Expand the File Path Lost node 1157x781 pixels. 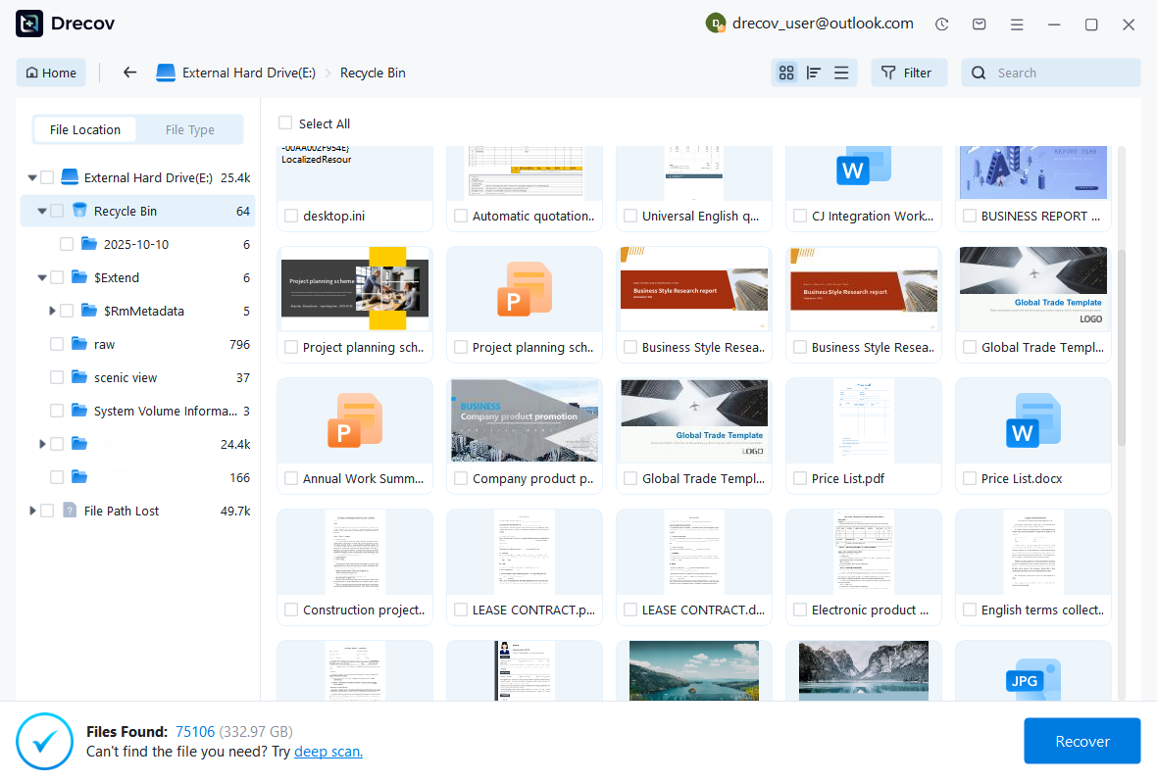tap(32, 511)
